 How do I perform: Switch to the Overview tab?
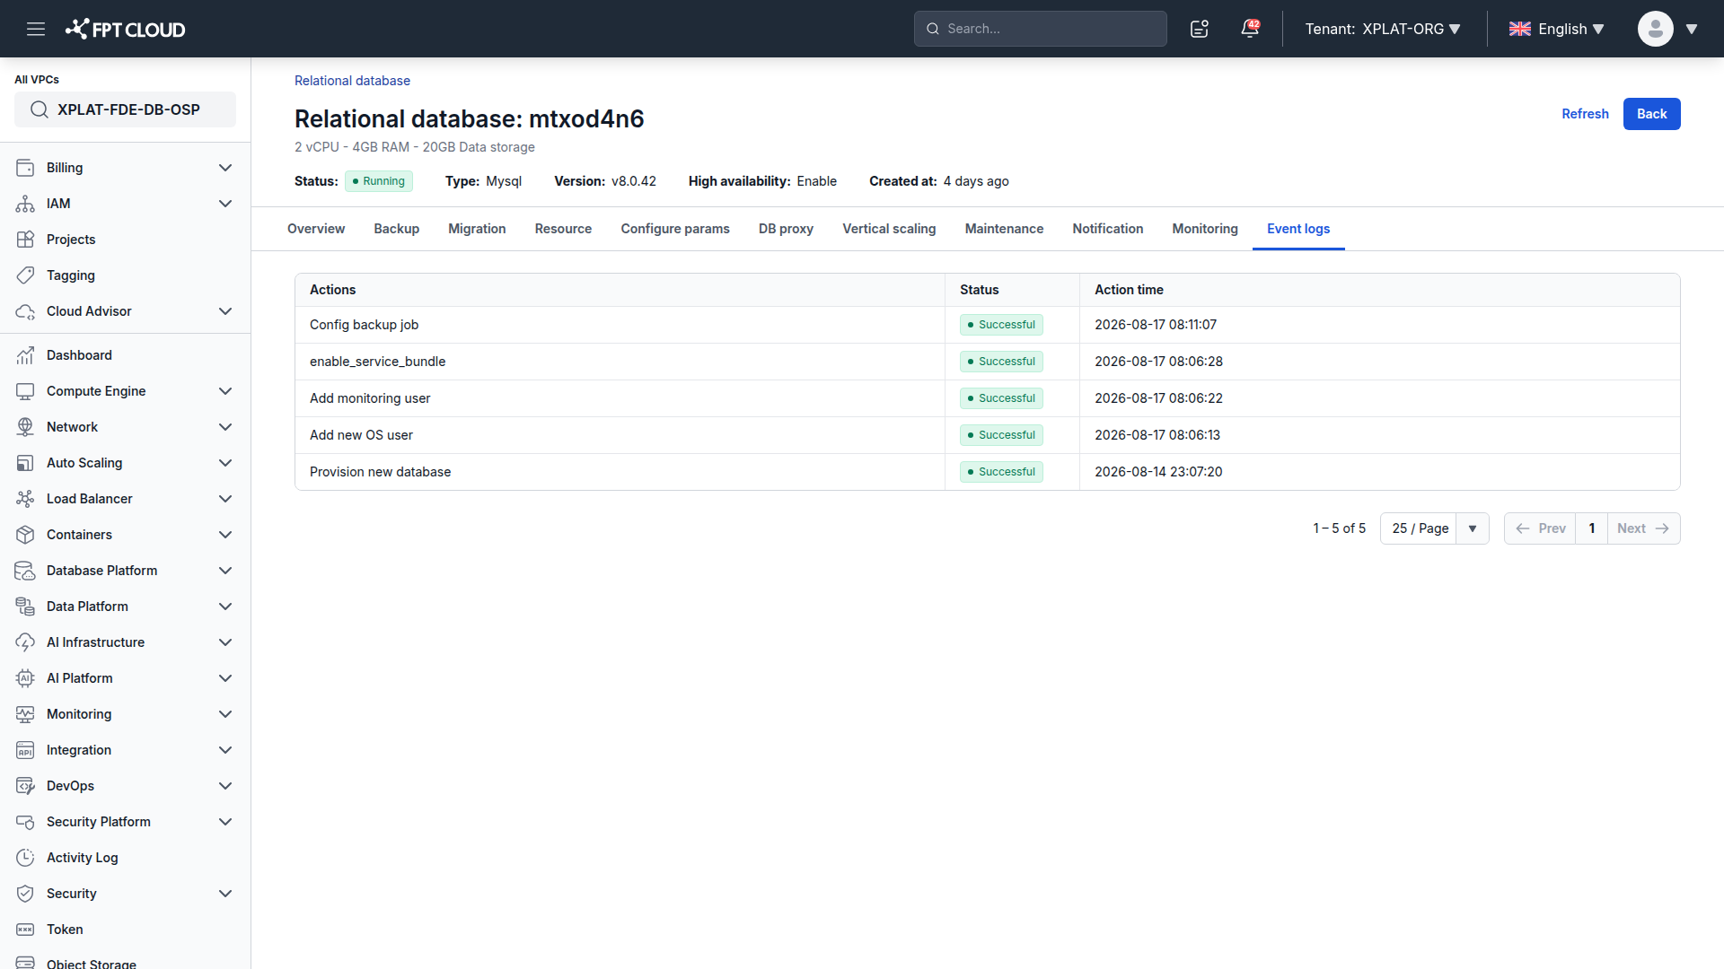click(x=316, y=229)
